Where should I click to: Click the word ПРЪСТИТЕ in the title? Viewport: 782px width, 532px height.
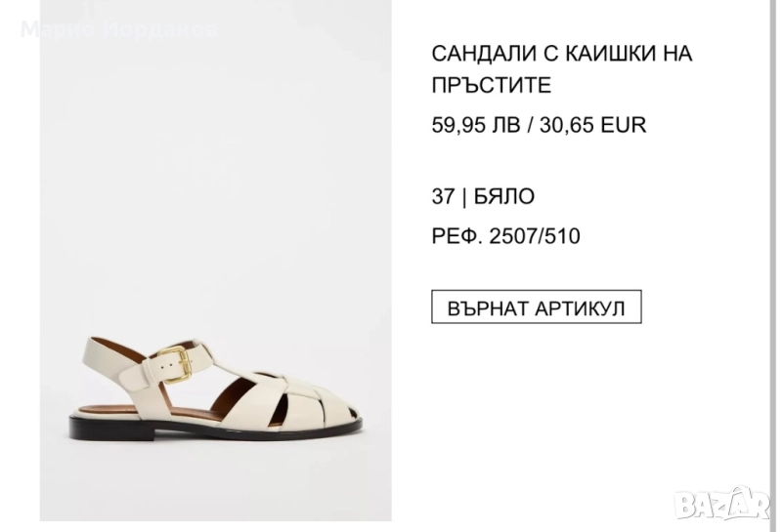point(492,85)
